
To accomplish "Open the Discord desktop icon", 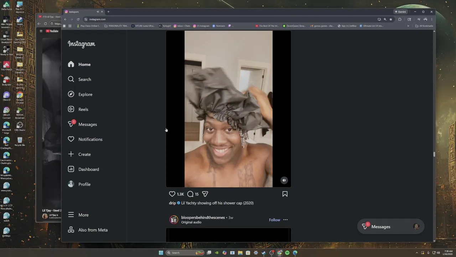I will point(6,96).
